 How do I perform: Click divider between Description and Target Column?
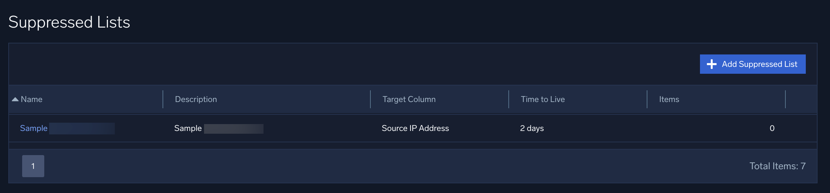coord(370,99)
